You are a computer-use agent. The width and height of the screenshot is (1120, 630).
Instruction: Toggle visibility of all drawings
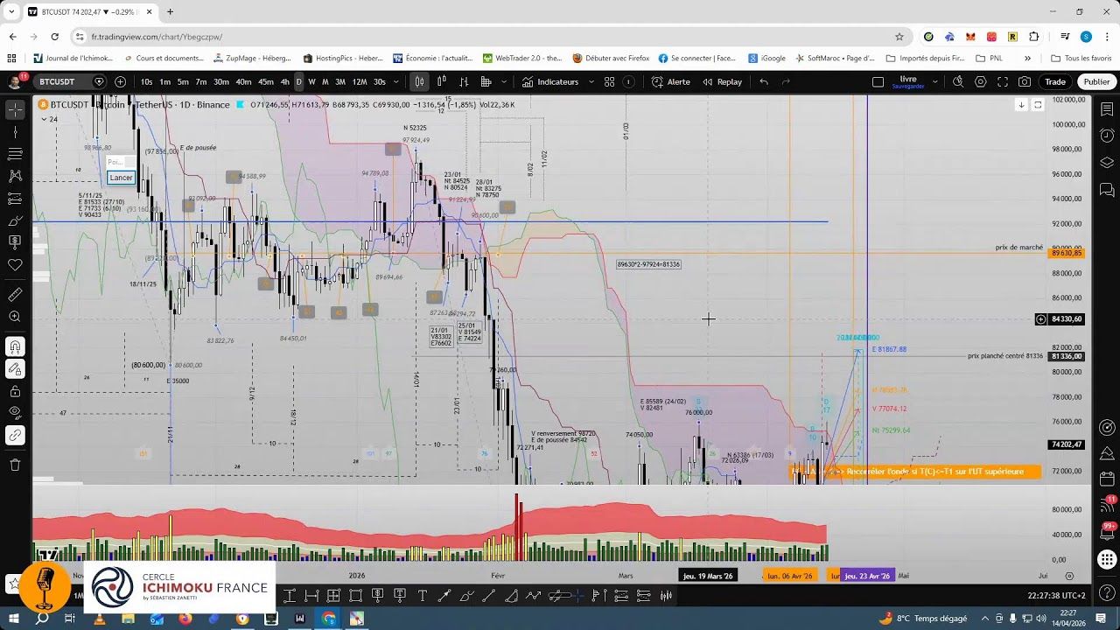click(14, 411)
